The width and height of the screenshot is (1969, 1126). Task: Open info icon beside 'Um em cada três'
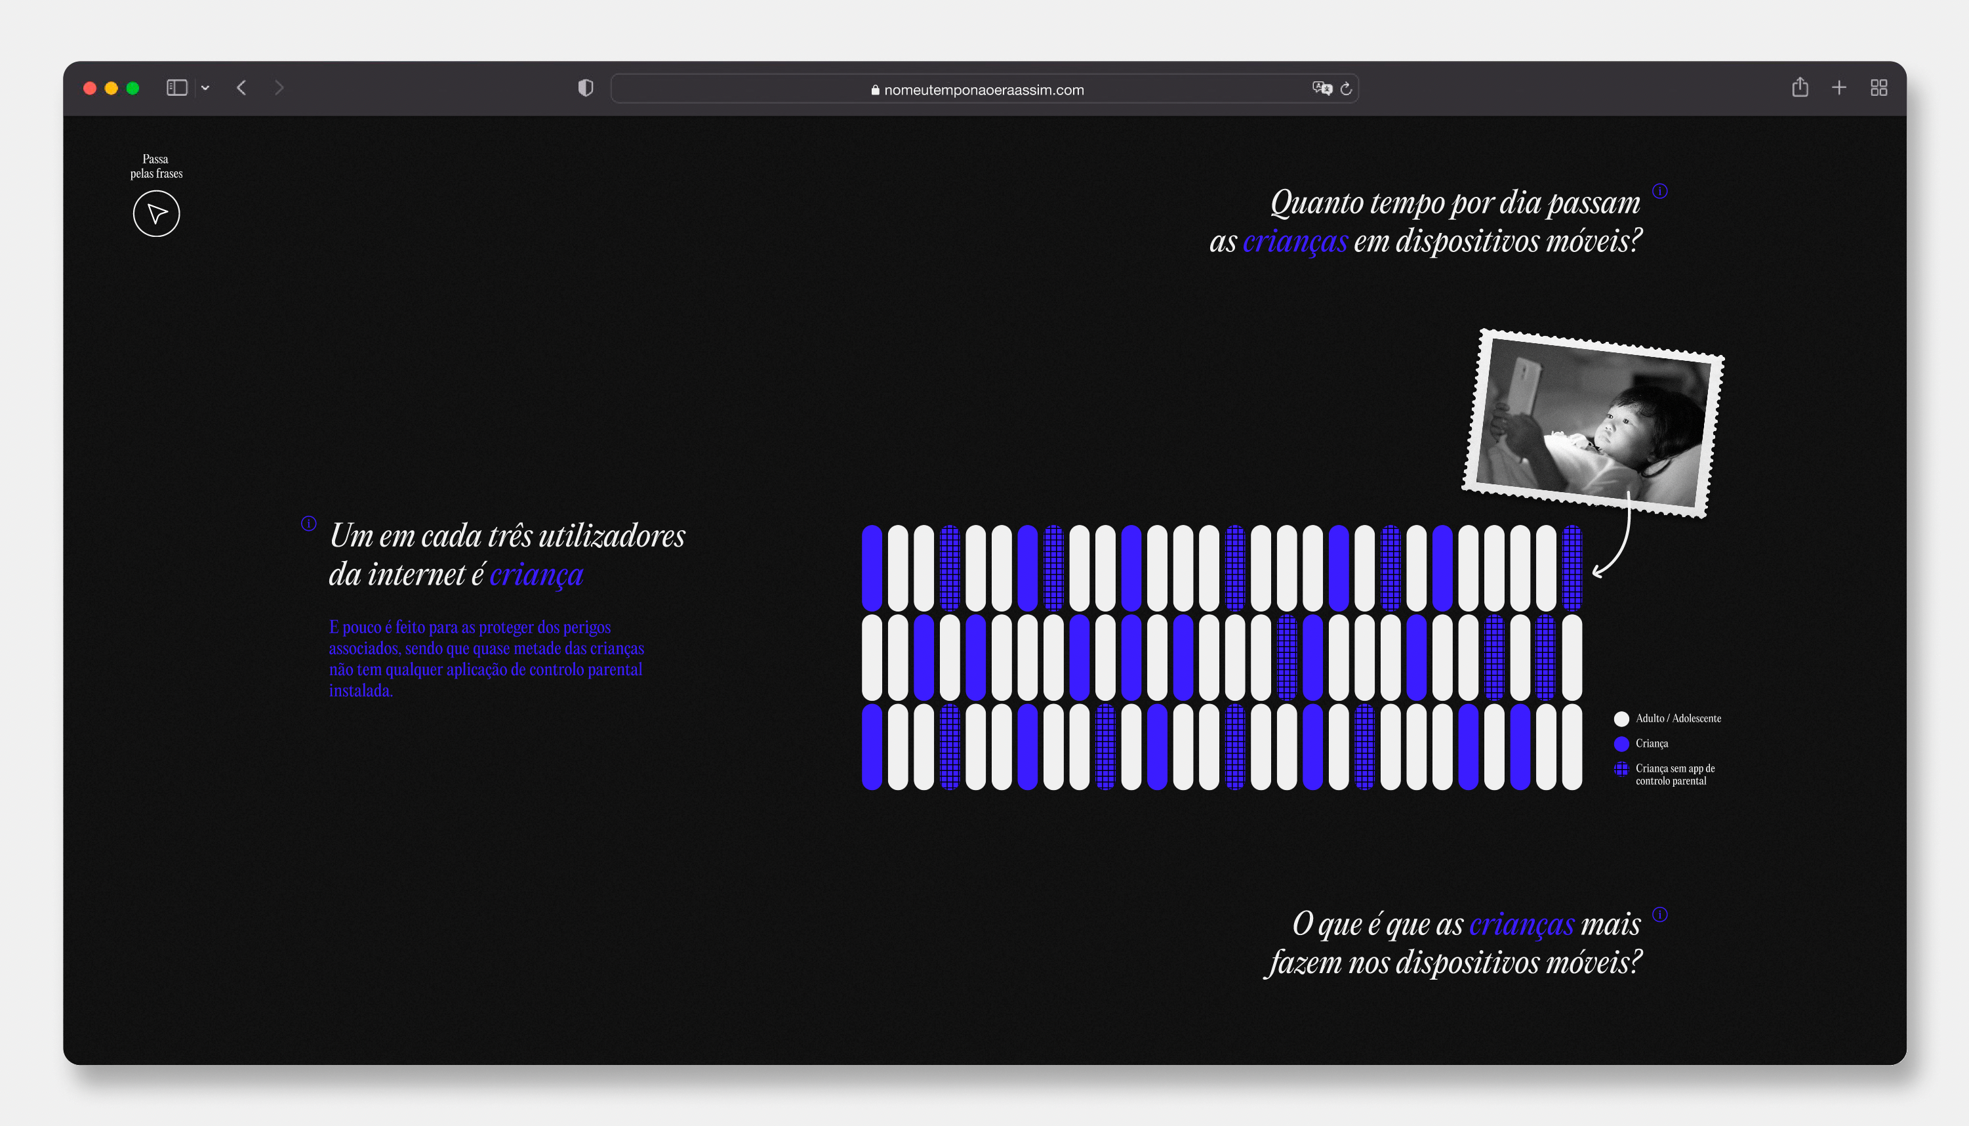(x=308, y=524)
